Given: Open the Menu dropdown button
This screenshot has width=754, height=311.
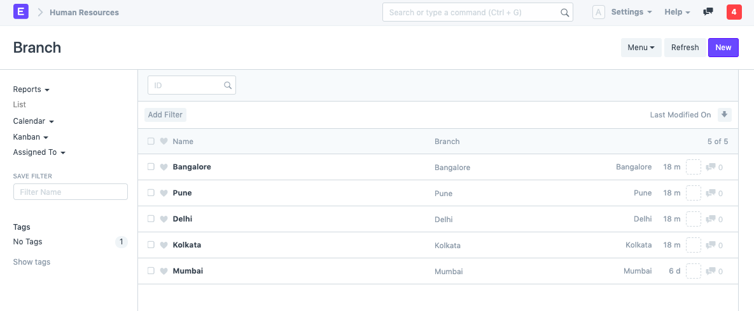Looking at the screenshot, I should pyautogui.click(x=641, y=48).
